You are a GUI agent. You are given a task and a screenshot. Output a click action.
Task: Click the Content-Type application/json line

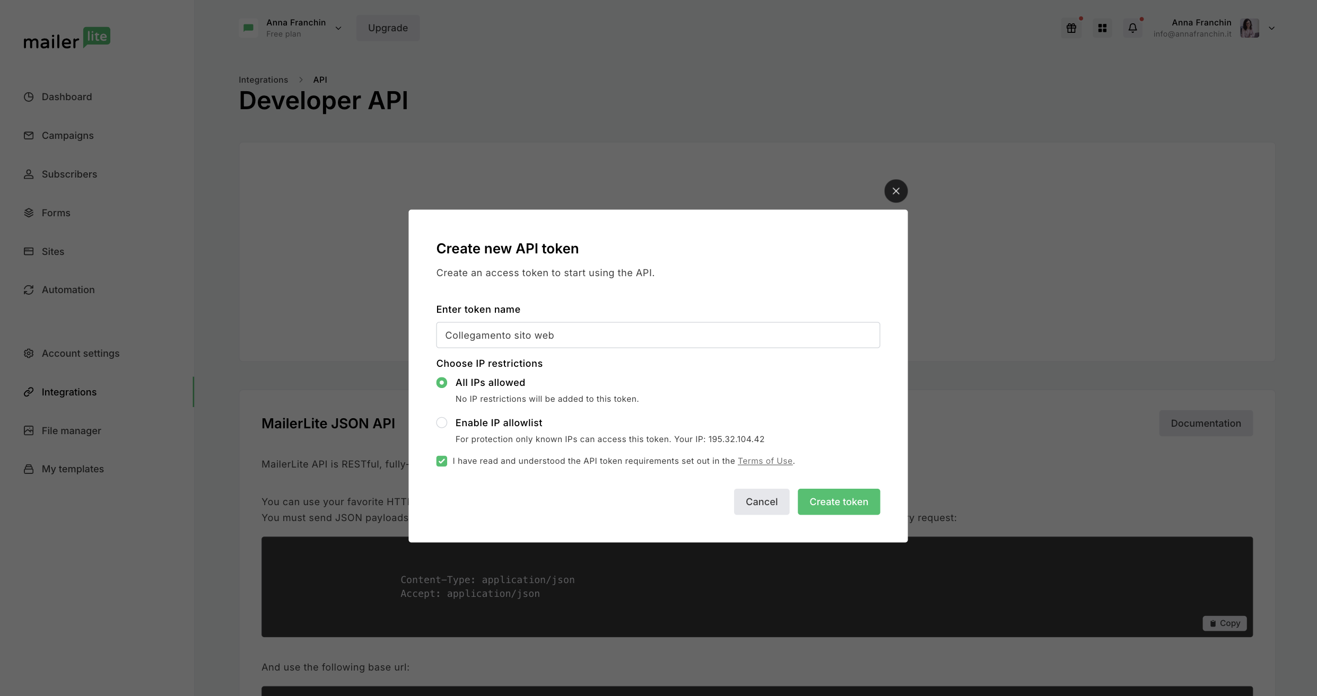pyautogui.click(x=487, y=580)
